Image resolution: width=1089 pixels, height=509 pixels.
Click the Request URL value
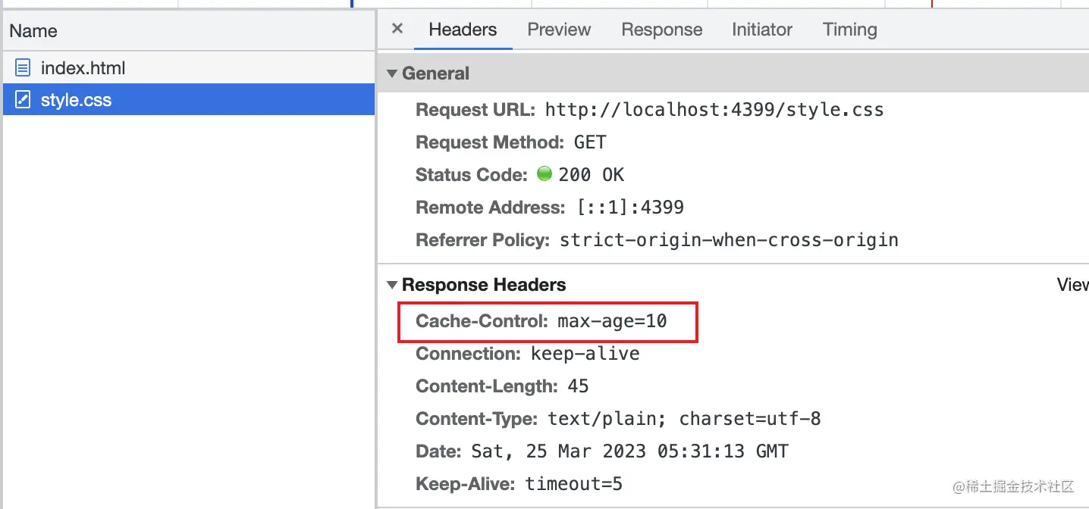pos(714,110)
